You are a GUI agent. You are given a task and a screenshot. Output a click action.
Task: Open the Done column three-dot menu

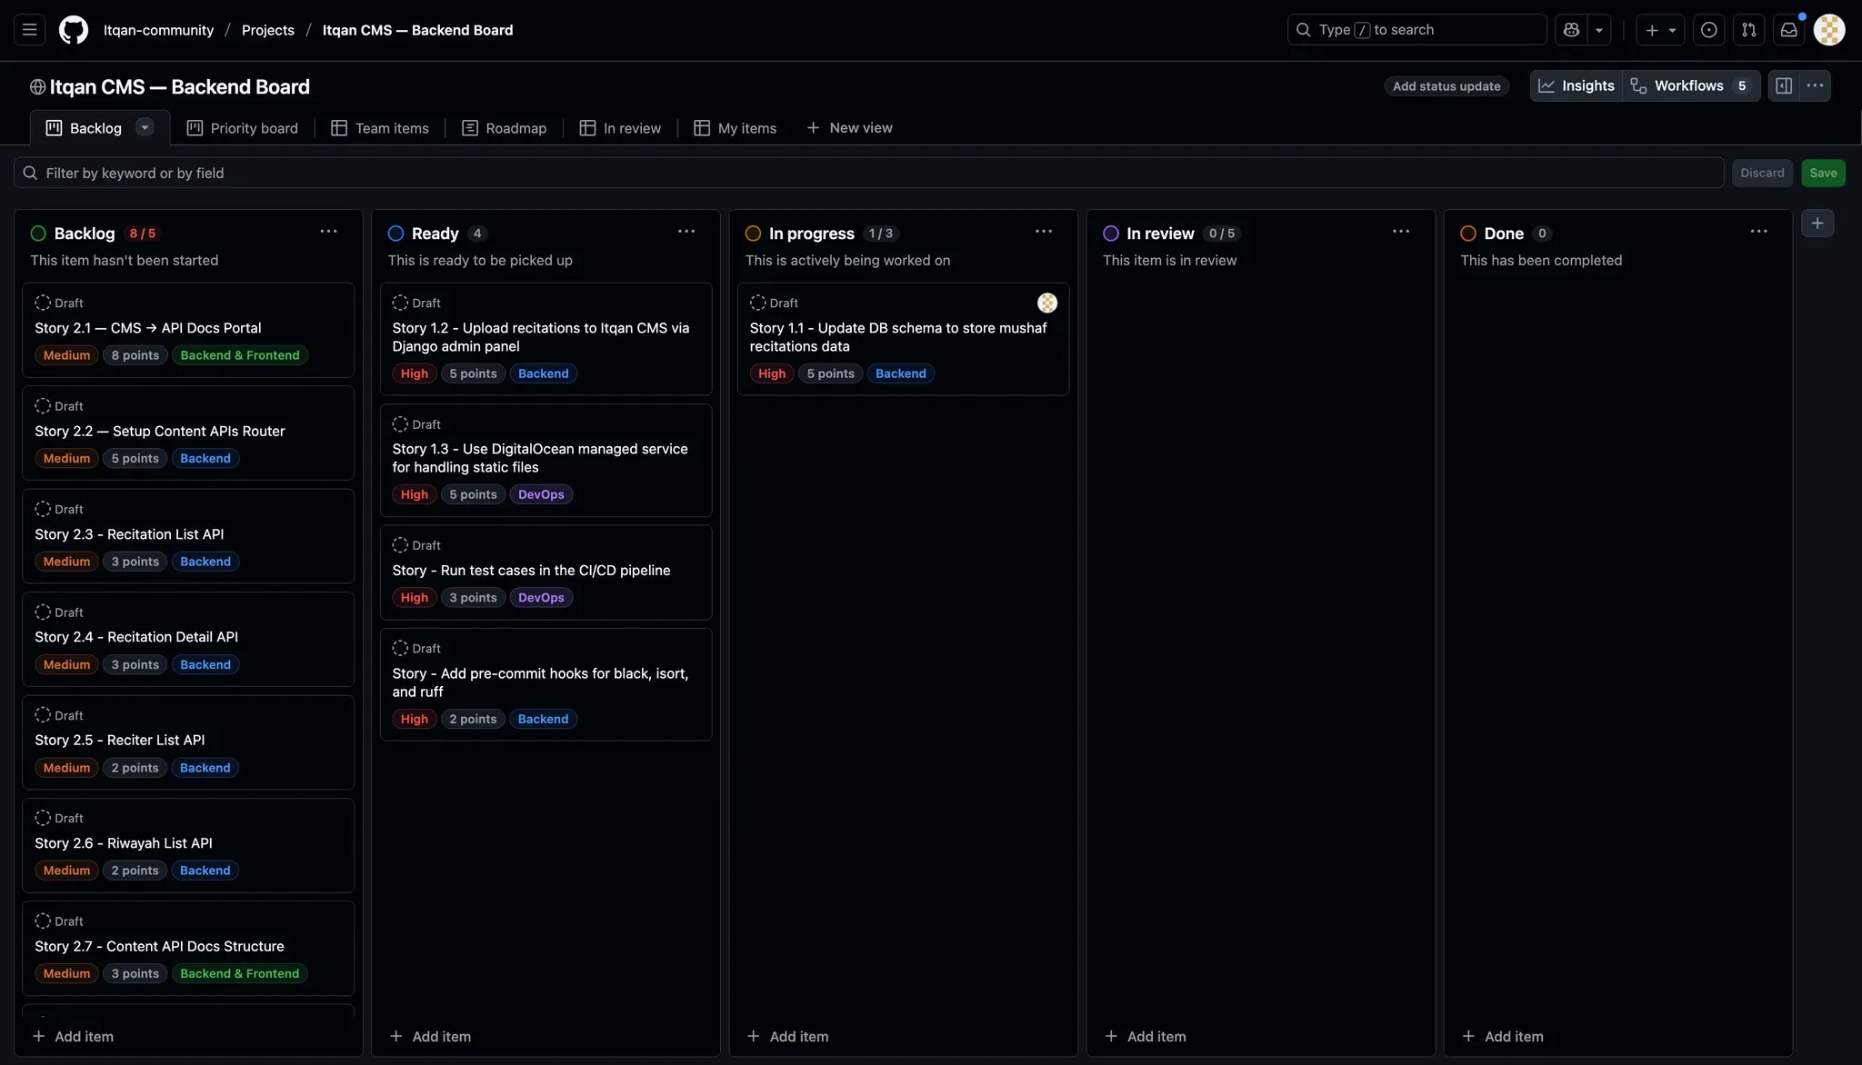coord(1758,232)
